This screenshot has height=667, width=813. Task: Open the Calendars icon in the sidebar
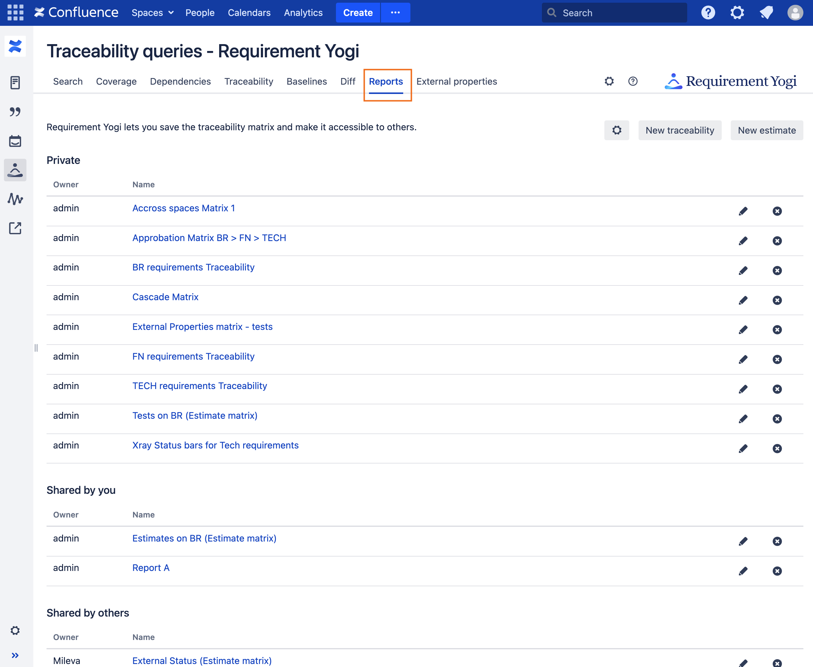coord(15,141)
